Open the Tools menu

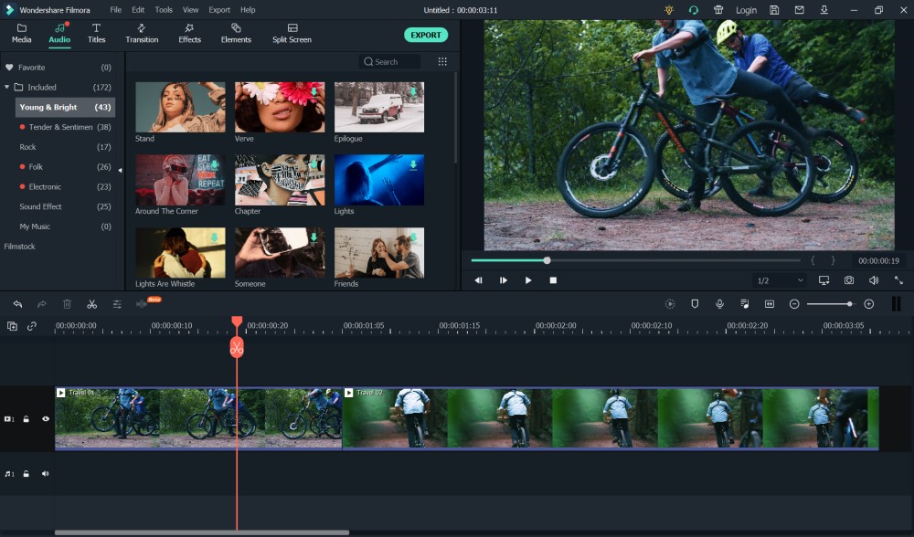pyautogui.click(x=163, y=9)
